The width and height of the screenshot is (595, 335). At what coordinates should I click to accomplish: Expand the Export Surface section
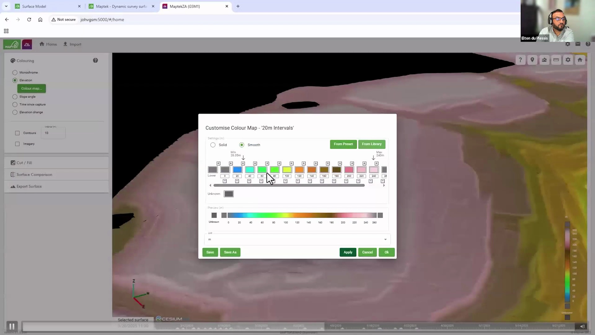click(56, 186)
